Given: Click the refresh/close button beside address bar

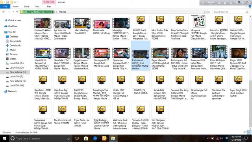Looking at the screenshot, I should pos(208,12).
